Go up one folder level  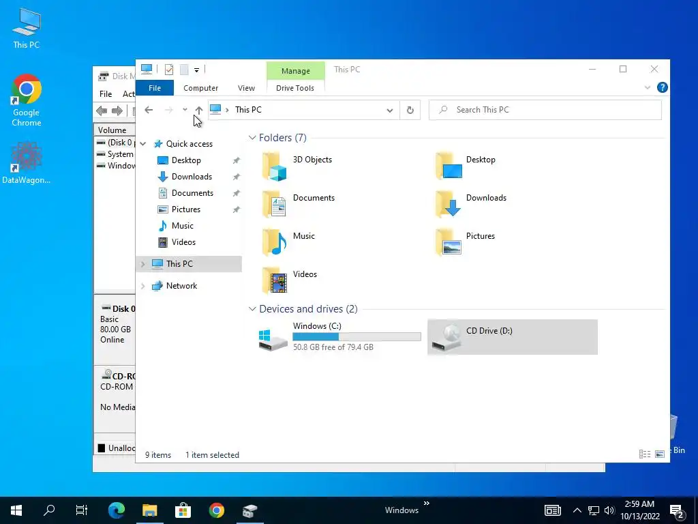click(x=198, y=110)
